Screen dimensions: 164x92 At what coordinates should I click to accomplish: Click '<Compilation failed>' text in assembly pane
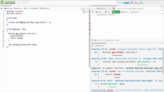106,15
